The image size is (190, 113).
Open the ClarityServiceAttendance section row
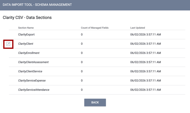[97, 90]
